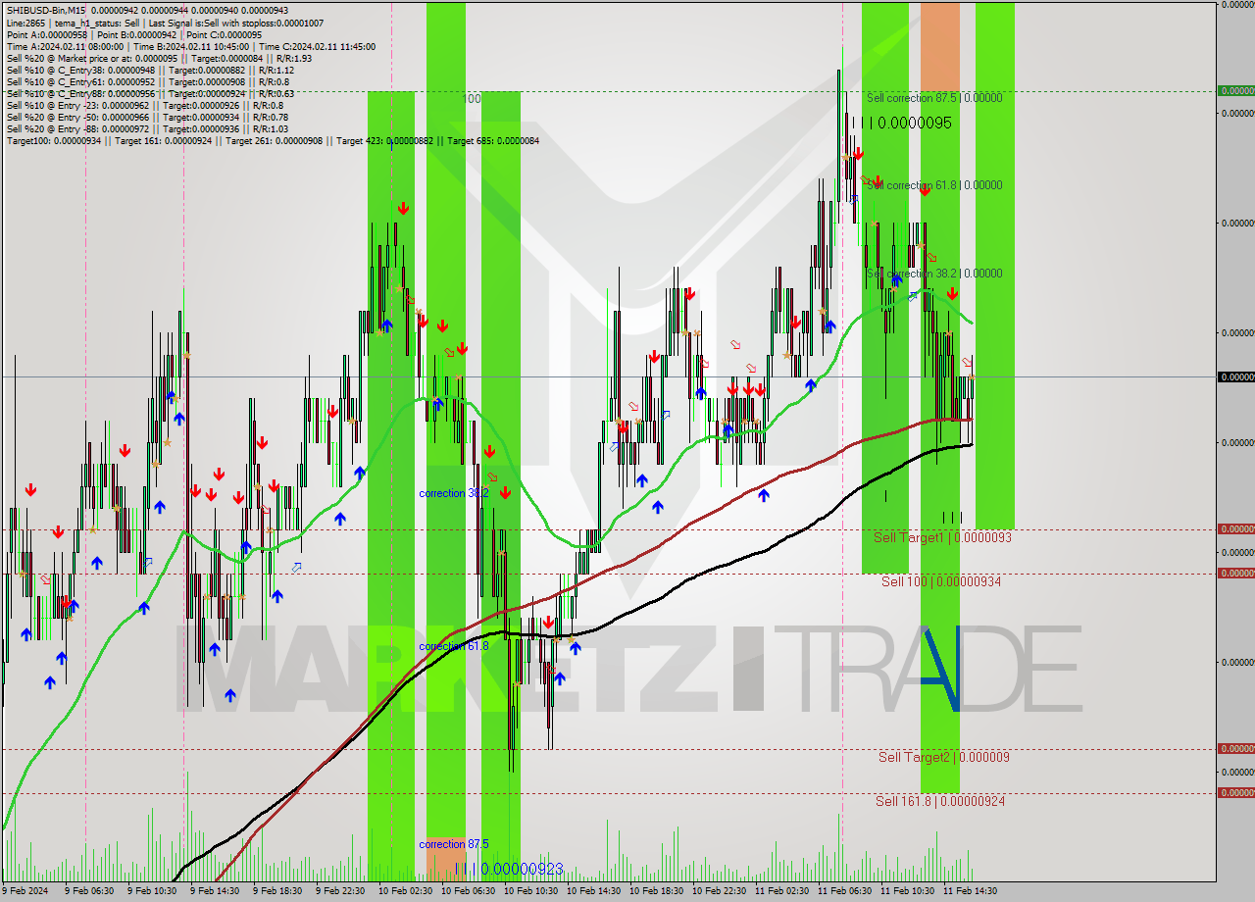The image size is (1255, 902).
Task: Click the '100' label atop the green zone
Action: (x=471, y=99)
